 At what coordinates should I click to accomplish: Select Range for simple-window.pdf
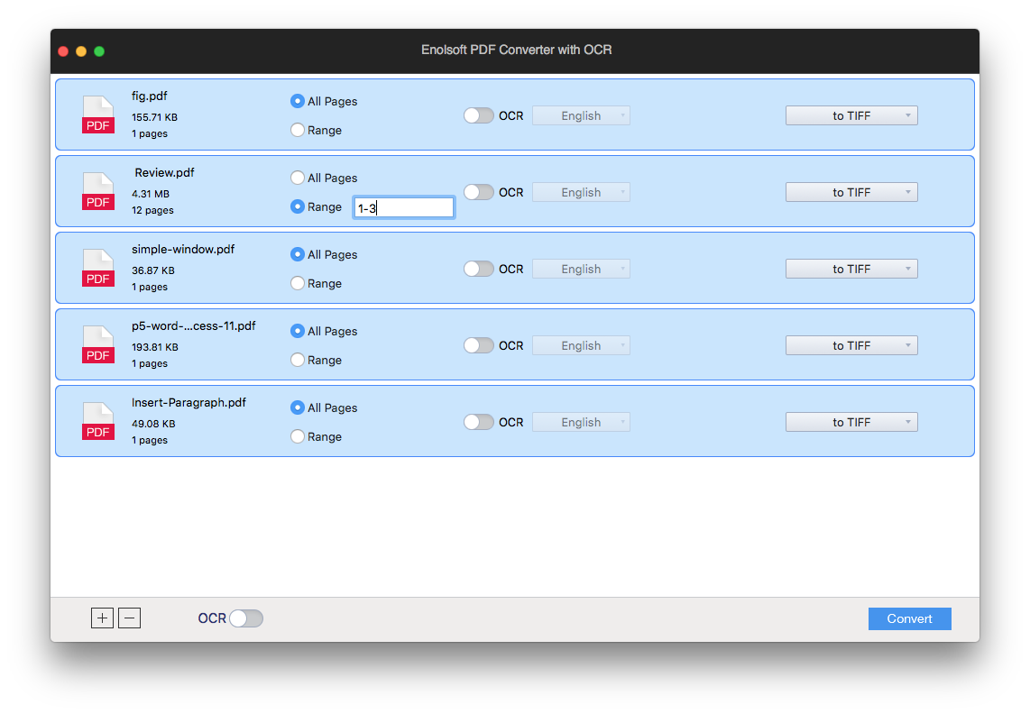click(298, 283)
